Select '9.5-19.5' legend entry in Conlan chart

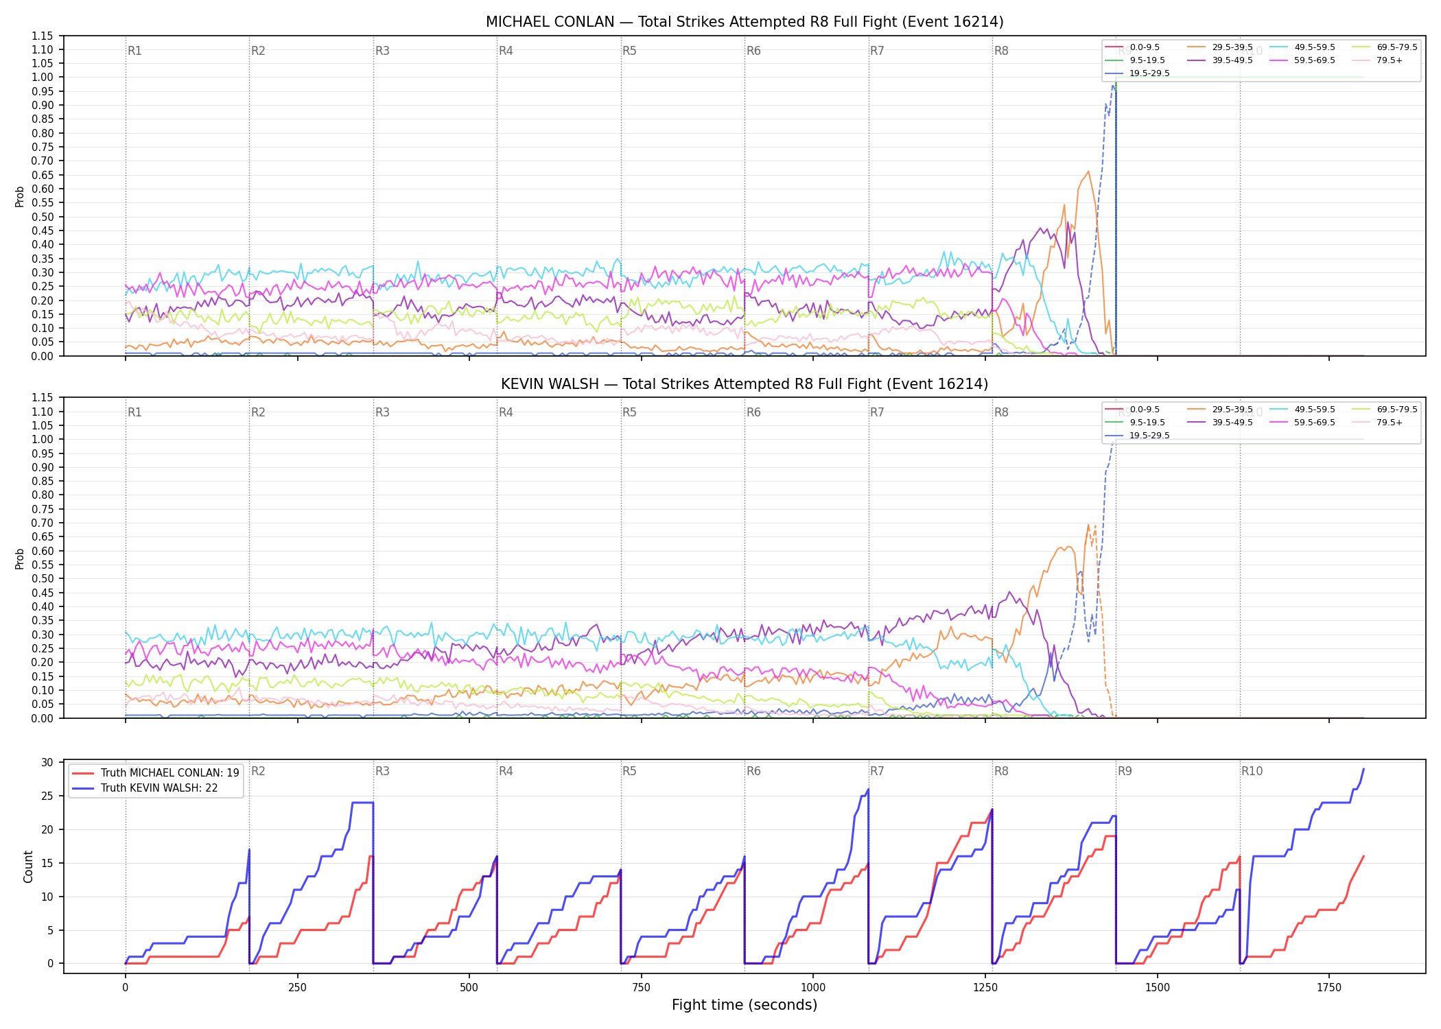click(1135, 60)
